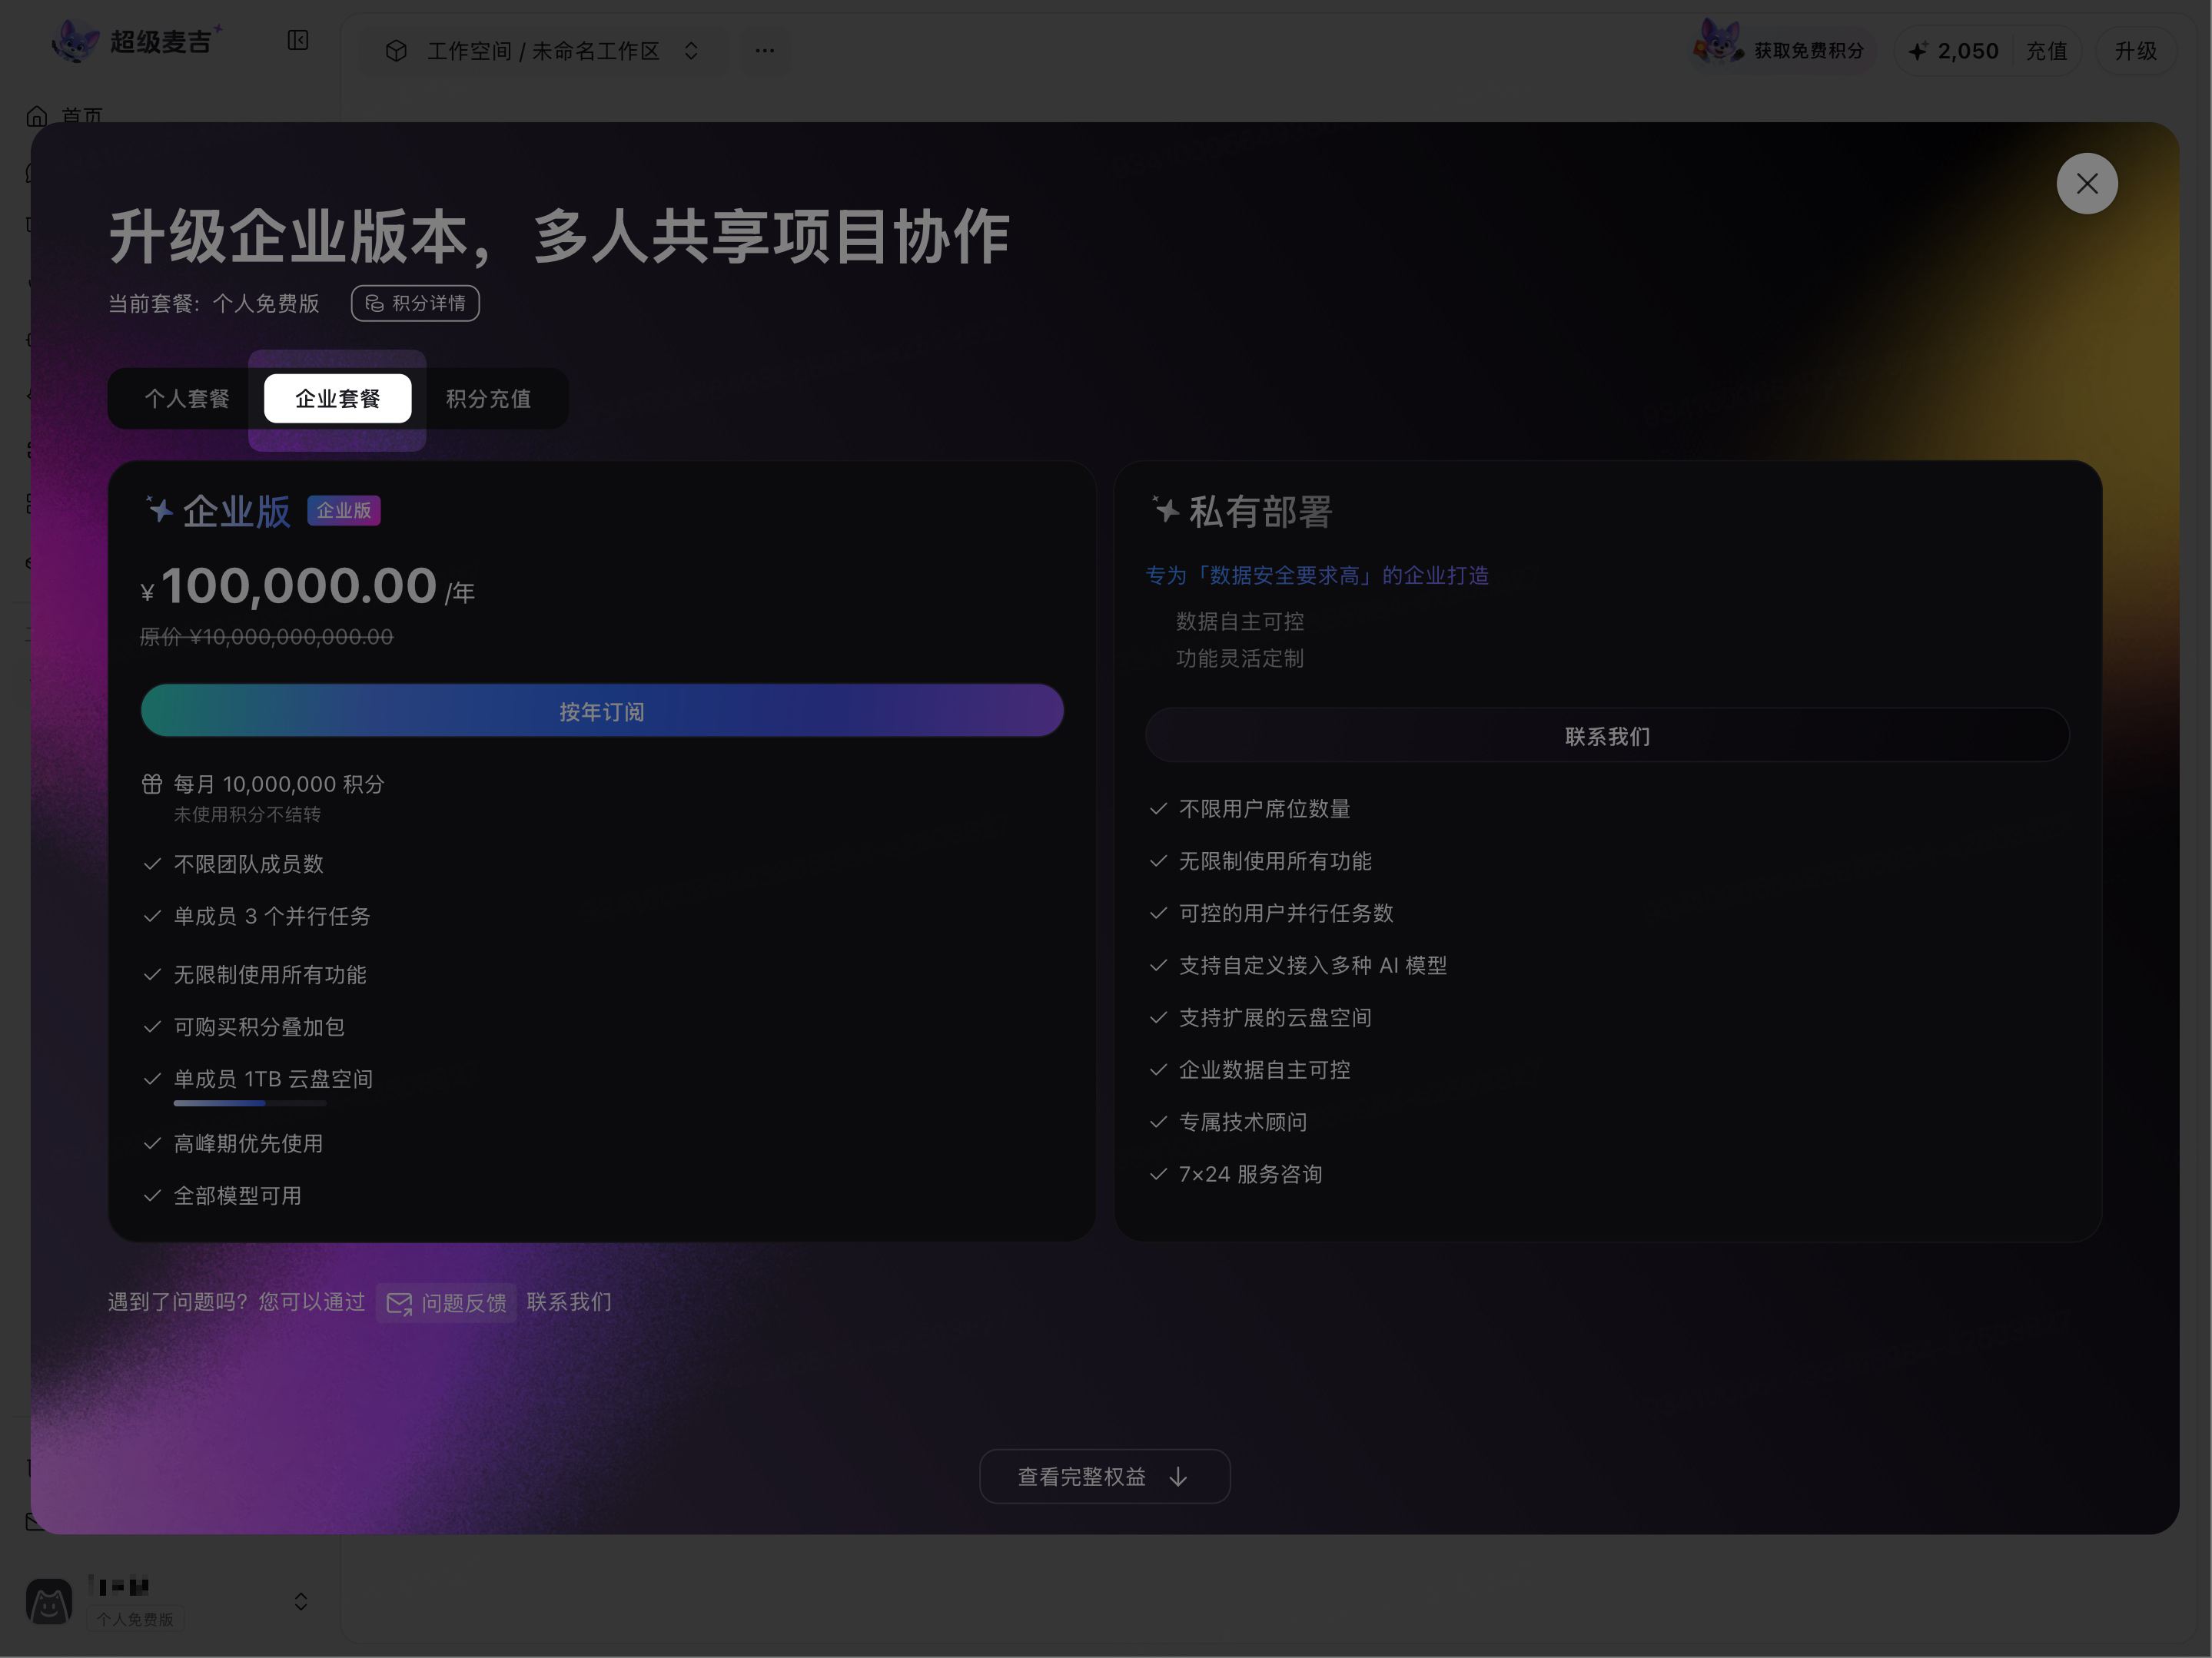Click the sparkle icon beside 企业版 title
The height and width of the screenshot is (1658, 2212).
click(x=159, y=509)
